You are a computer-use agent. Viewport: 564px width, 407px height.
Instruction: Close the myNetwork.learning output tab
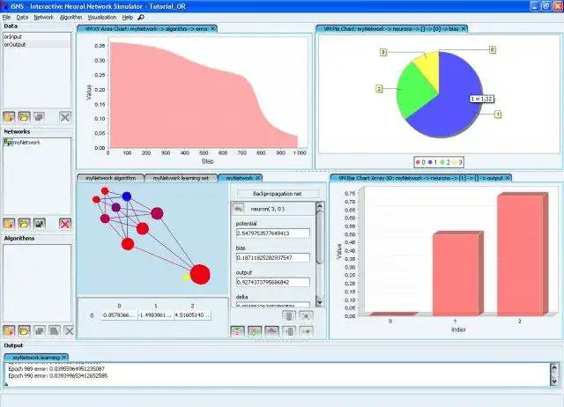64,357
